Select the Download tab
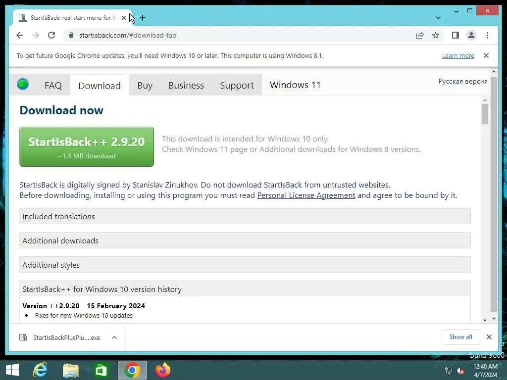Viewport: 507px width, 380px height. point(100,86)
